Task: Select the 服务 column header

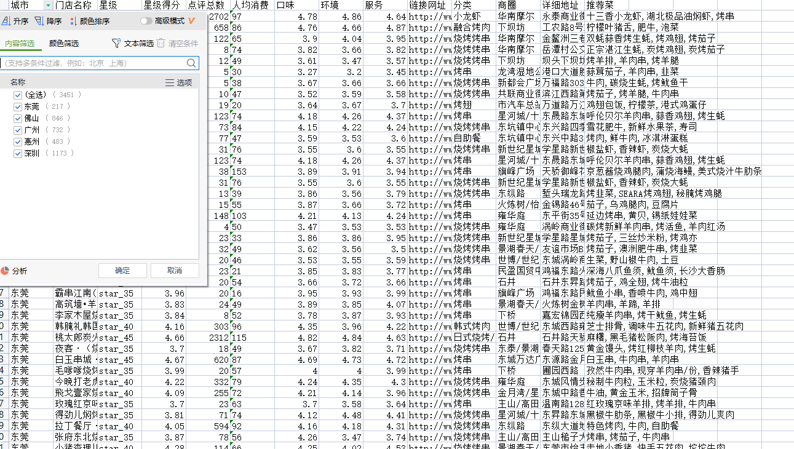Action: pos(385,6)
